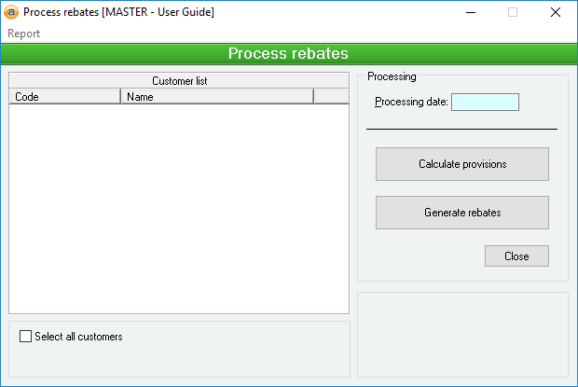Click the Processing date label
578x387 pixels.
click(411, 102)
